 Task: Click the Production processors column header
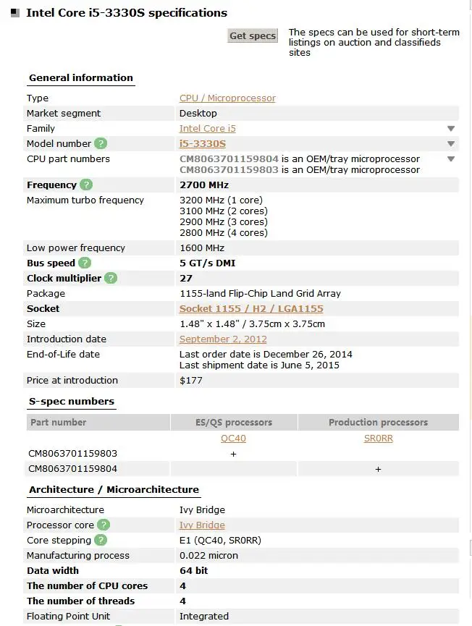[378, 423]
